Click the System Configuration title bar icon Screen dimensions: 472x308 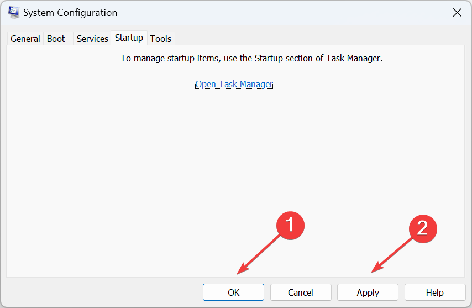coord(15,13)
